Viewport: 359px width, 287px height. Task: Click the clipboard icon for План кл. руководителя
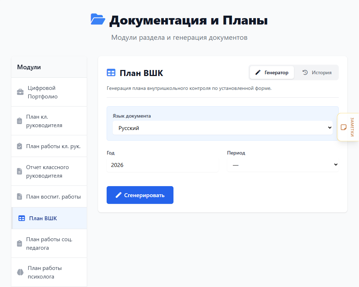tap(20, 121)
